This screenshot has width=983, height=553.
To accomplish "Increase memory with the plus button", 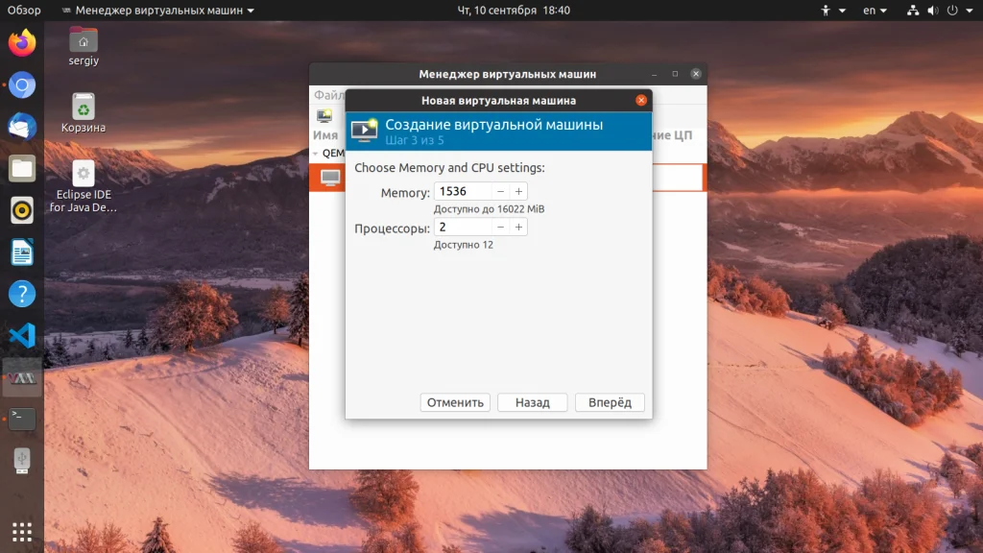I will coord(518,191).
